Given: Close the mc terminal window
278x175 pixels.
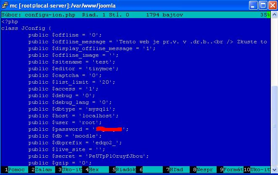Looking at the screenshot, I should pos(272,5).
